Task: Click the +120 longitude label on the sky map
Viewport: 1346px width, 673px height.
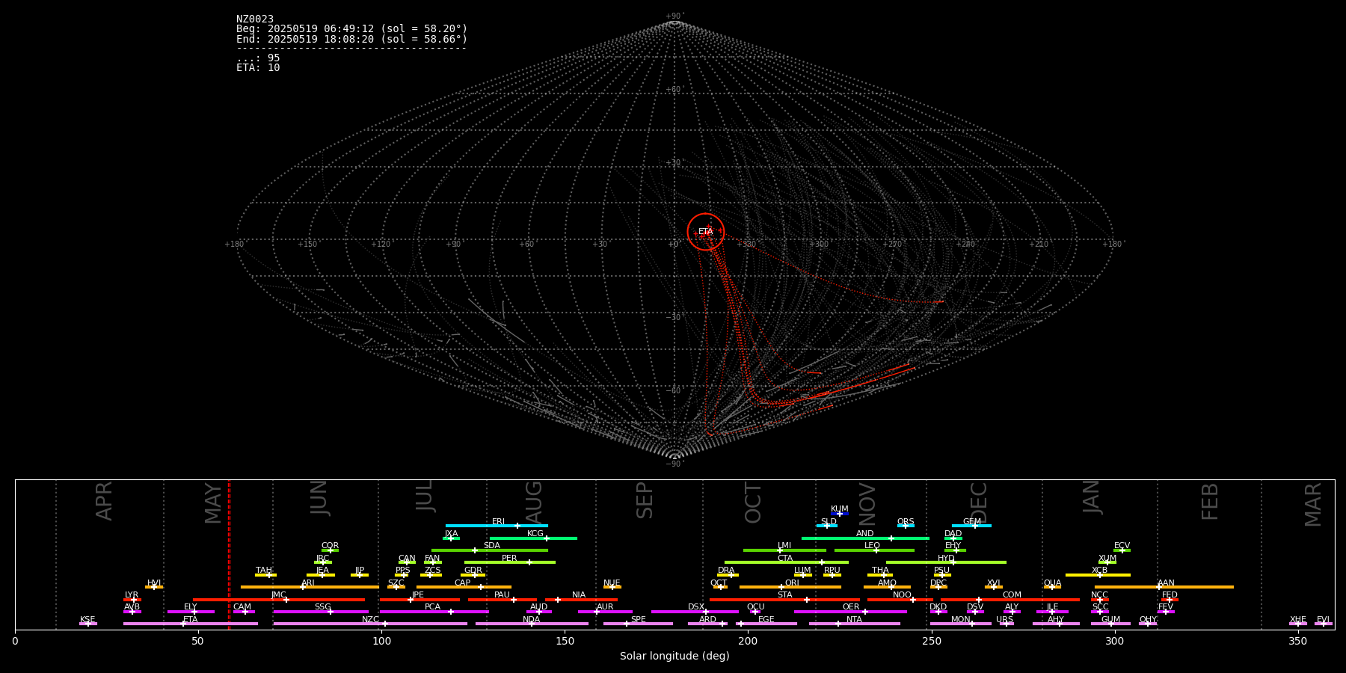Action: point(381,244)
